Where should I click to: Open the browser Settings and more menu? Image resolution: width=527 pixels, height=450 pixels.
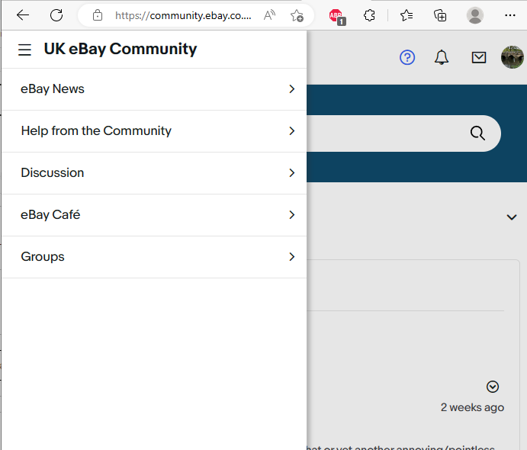click(510, 15)
